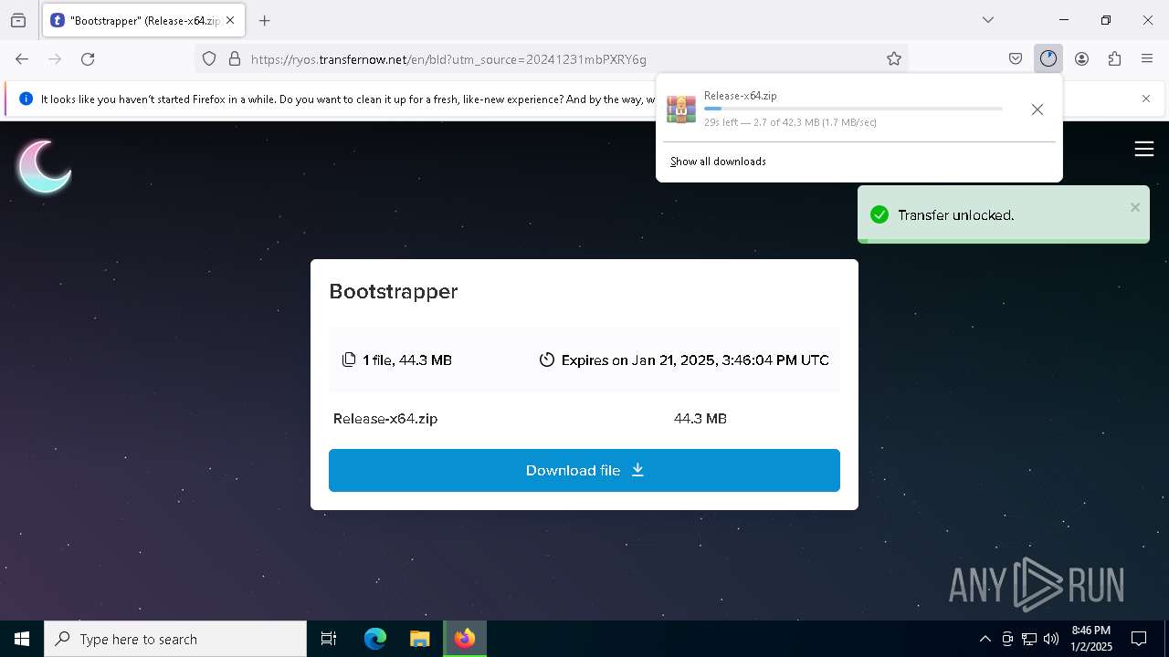Open the tracking protection shield icon
This screenshot has height=657, width=1169.
point(209,58)
